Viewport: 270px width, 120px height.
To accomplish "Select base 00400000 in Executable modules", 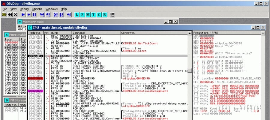I will click(x=11, y=42).
